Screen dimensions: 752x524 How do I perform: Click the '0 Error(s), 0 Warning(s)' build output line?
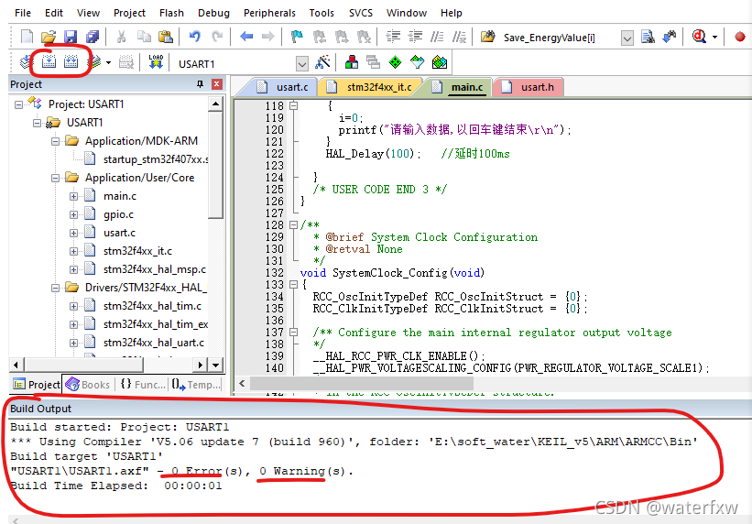point(181,471)
